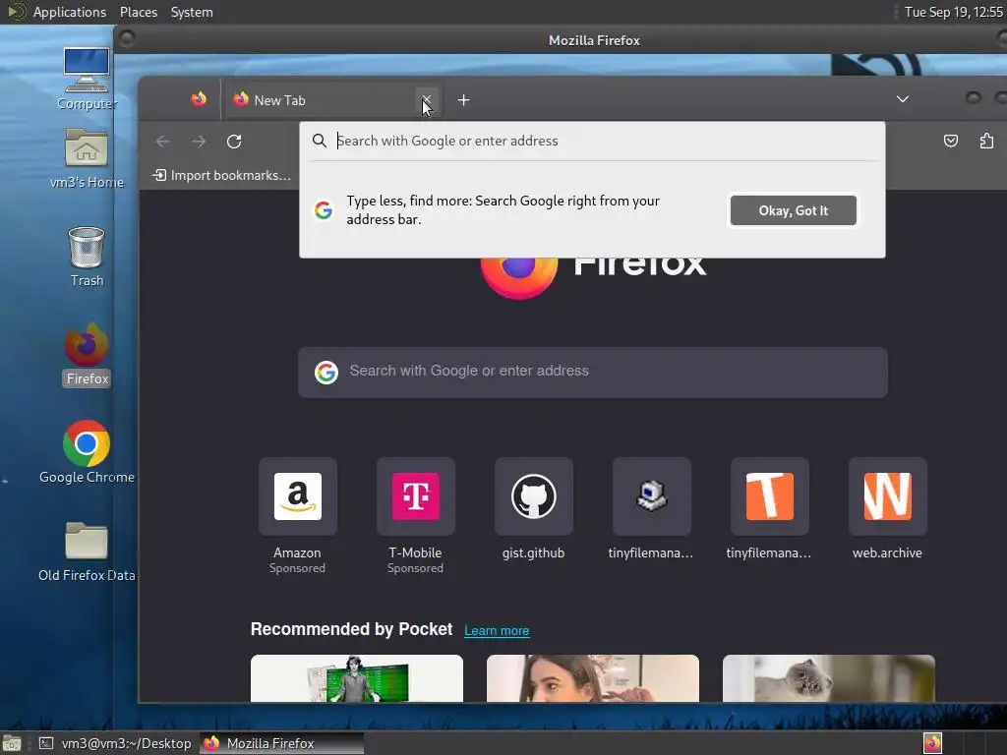
Task: Open the Pocket story with green board
Action: click(356, 678)
